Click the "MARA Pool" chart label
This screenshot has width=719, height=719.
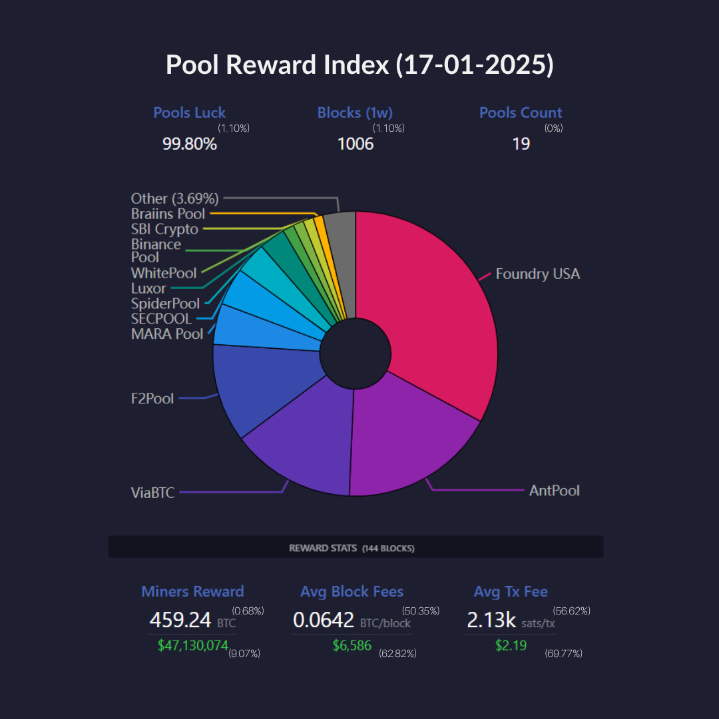(167, 334)
